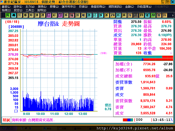Open the 興 emerging market toolbar icon
This screenshot has height=131, width=175.
[124, 15]
